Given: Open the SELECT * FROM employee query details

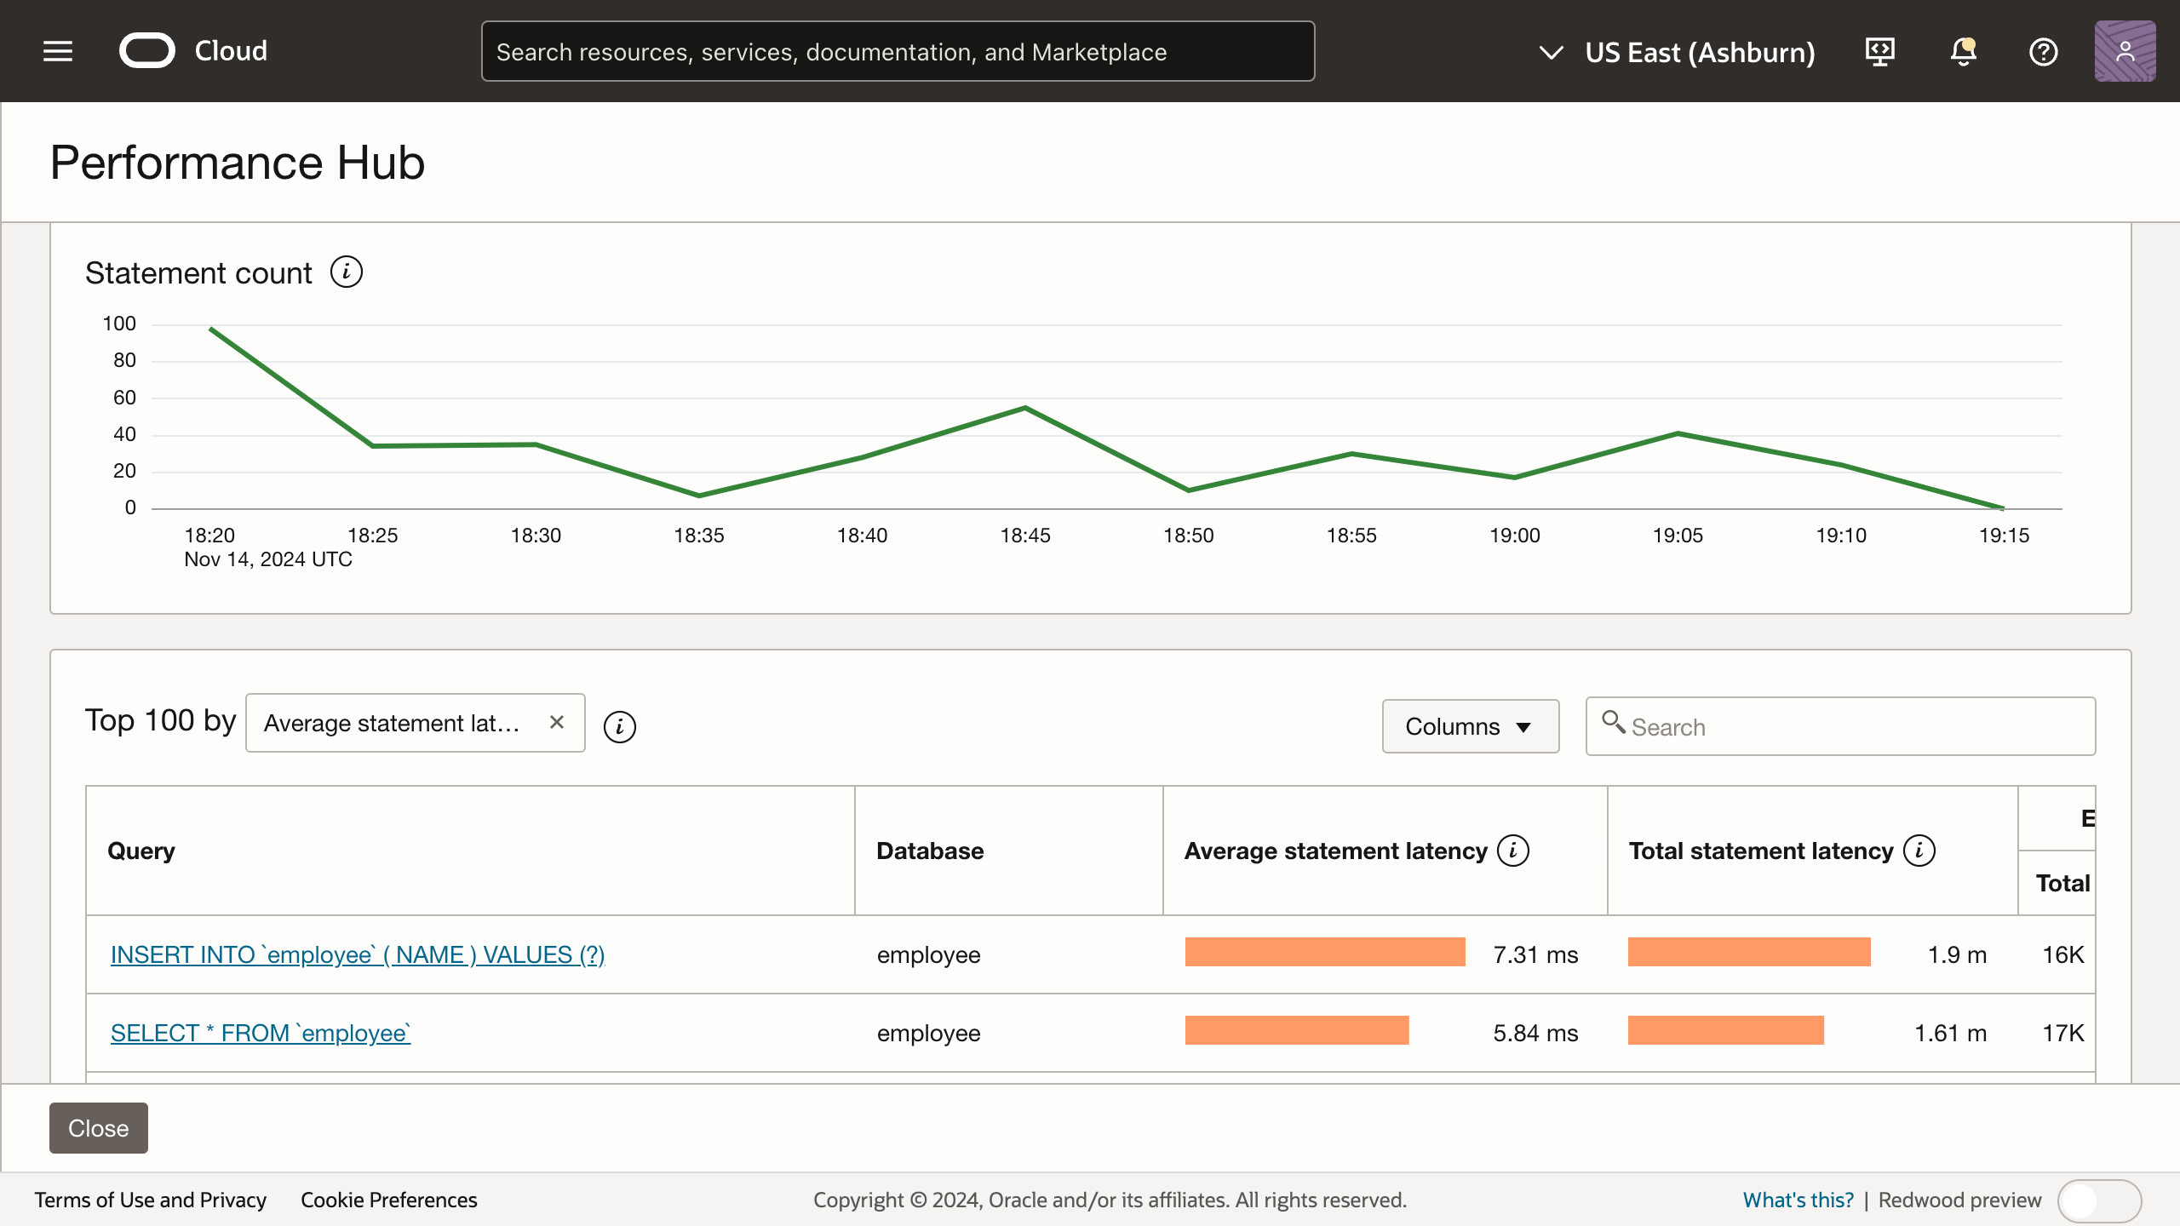Looking at the screenshot, I should pyautogui.click(x=260, y=1032).
